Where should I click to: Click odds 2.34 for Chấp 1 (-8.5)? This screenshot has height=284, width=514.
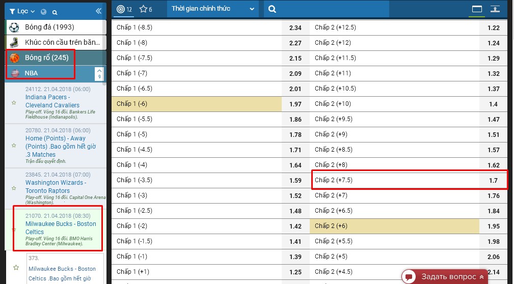click(295, 28)
